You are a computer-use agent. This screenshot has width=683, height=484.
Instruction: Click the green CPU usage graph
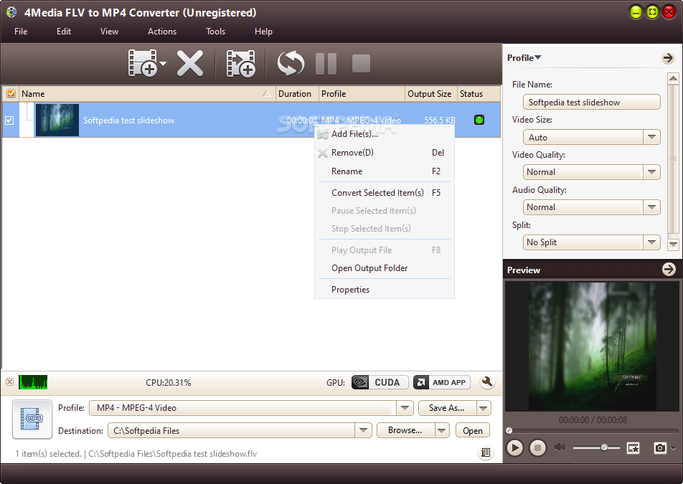[x=33, y=382]
